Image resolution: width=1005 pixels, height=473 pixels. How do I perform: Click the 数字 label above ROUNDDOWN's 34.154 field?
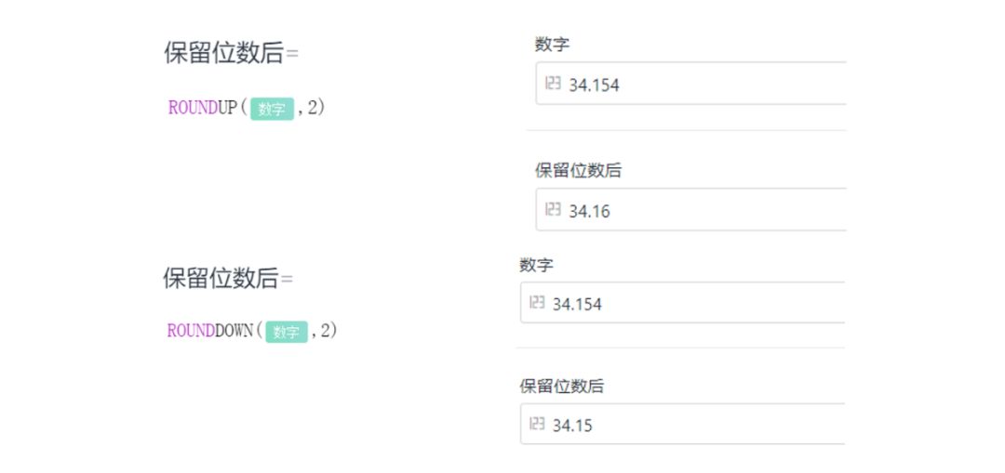(537, 264)
